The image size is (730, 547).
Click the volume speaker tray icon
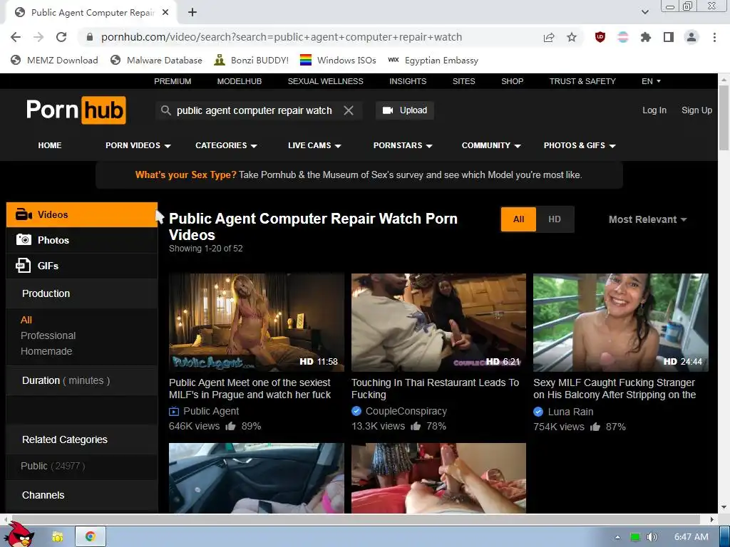point(652,537)
